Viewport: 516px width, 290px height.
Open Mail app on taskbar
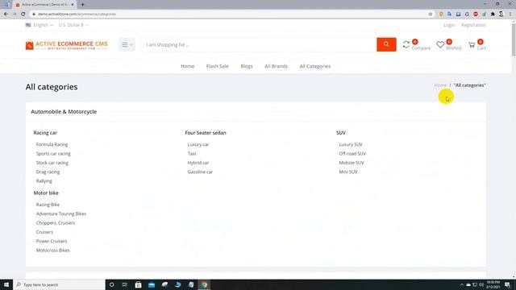152,284
